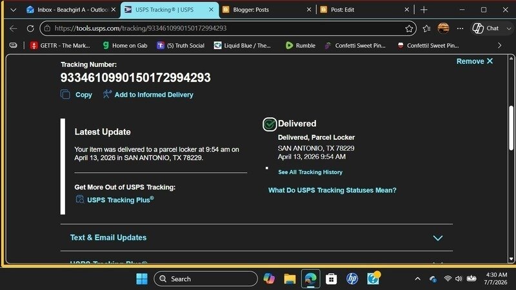Open HP app from taskbar
Viewport: 516px width, 290px height.
click(x=352, y=279)
